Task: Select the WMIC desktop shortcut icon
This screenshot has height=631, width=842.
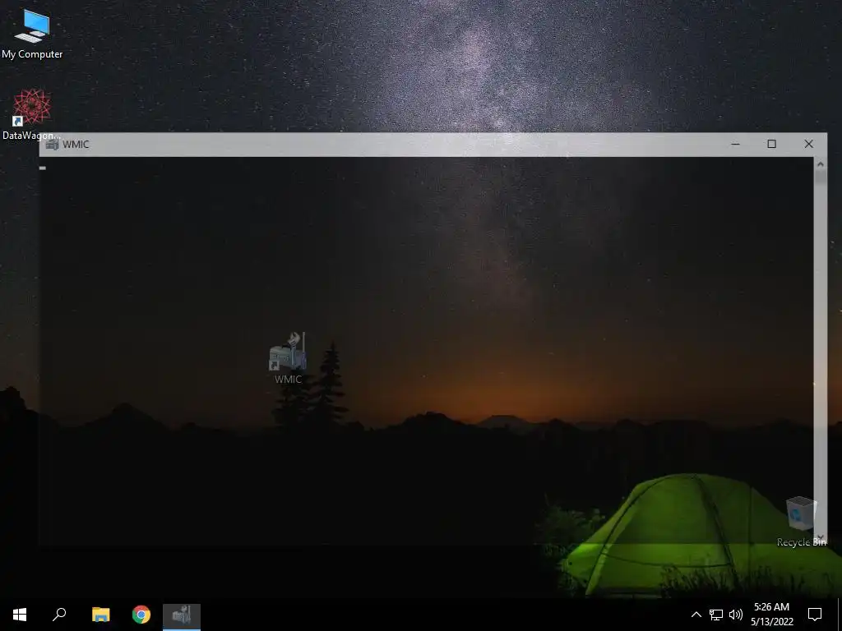Action: 289,358
